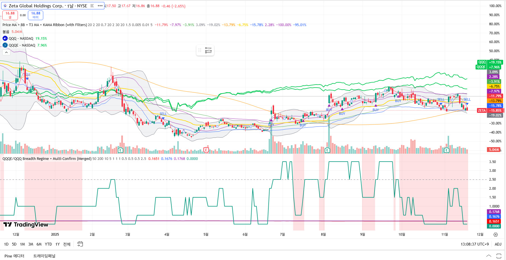Open the 13:08:37 UTC+9 timezone menu
Screen dimensions: 506x260
[x=475, y=244]
